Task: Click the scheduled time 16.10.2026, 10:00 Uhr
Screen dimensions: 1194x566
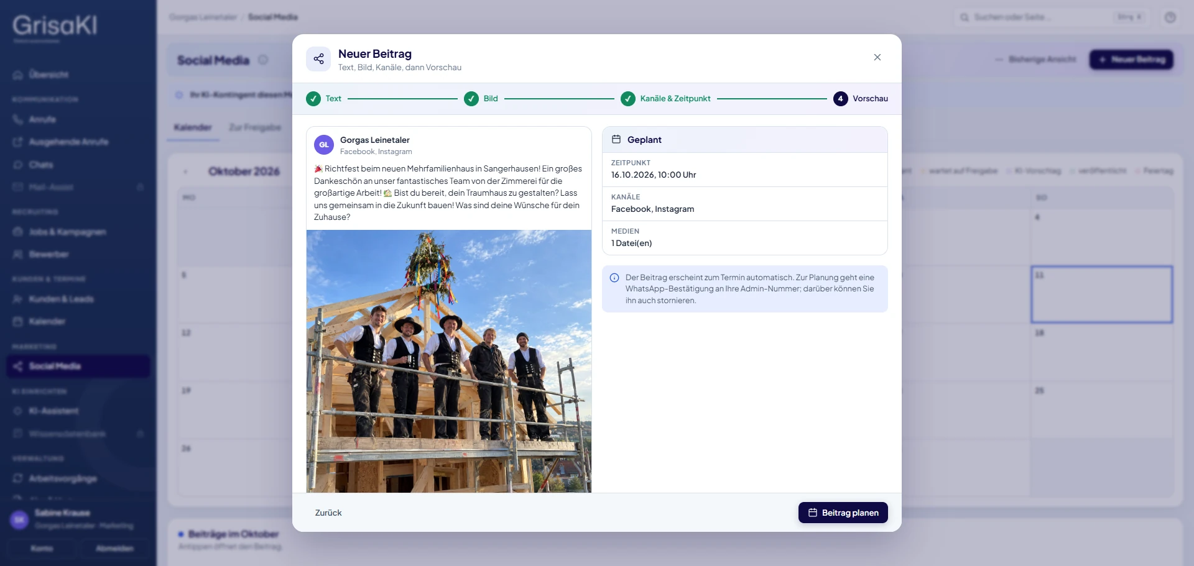Action: 654,175
